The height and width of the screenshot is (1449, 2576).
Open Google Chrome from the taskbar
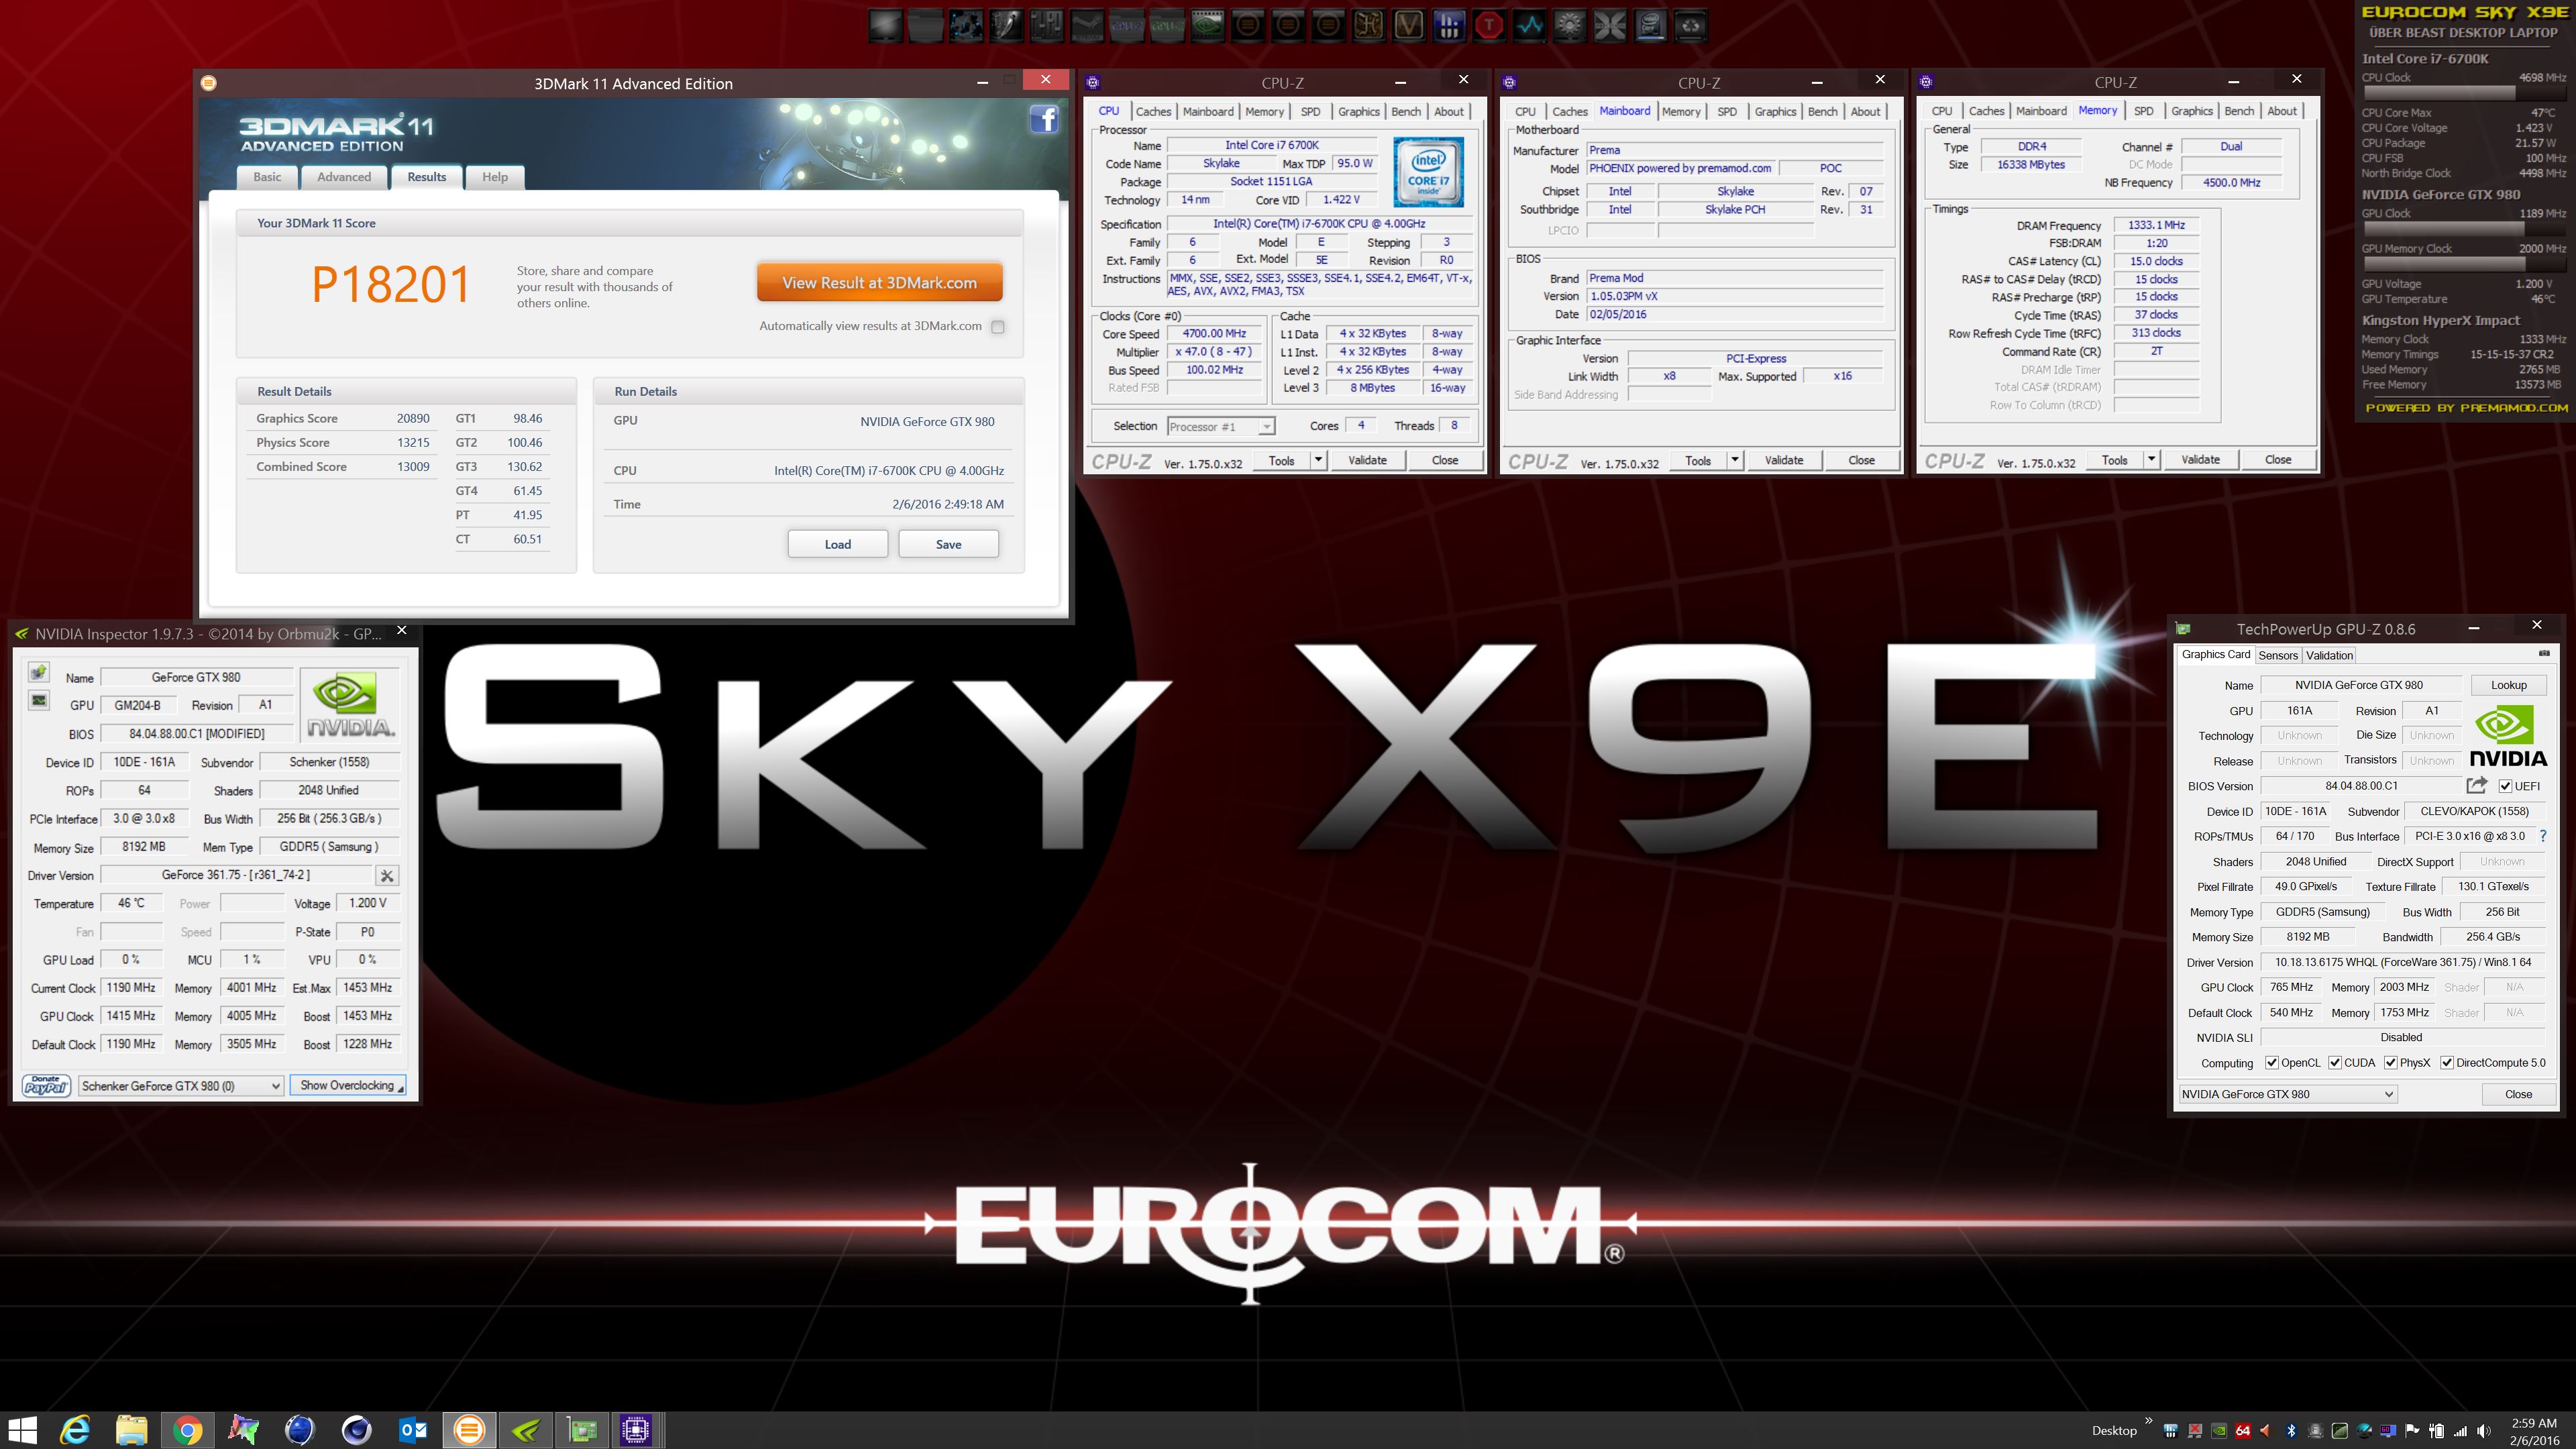click(x=187, y=1430)
